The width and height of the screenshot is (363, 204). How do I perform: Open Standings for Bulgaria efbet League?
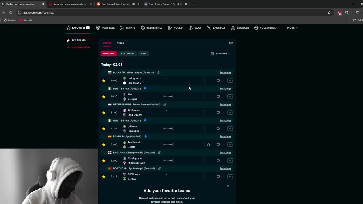225,73
